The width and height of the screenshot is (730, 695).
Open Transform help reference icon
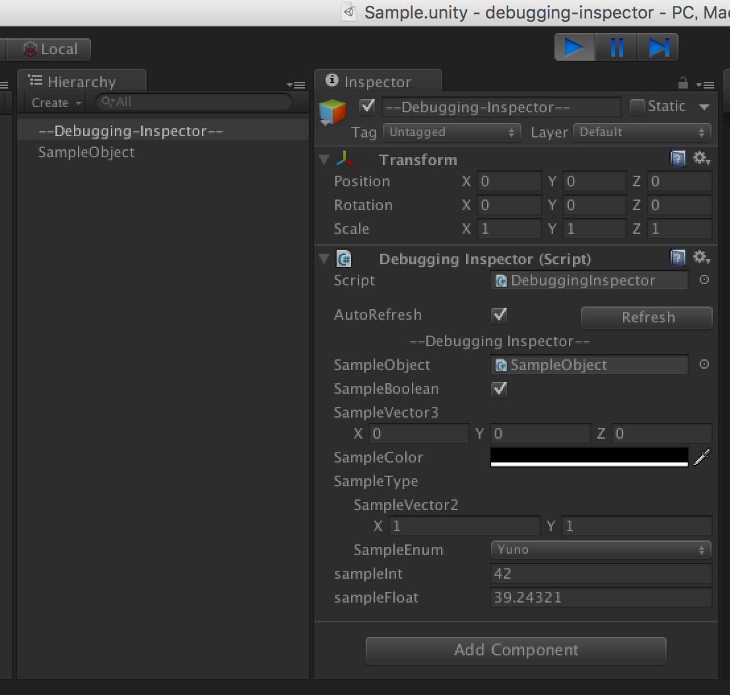678,159
